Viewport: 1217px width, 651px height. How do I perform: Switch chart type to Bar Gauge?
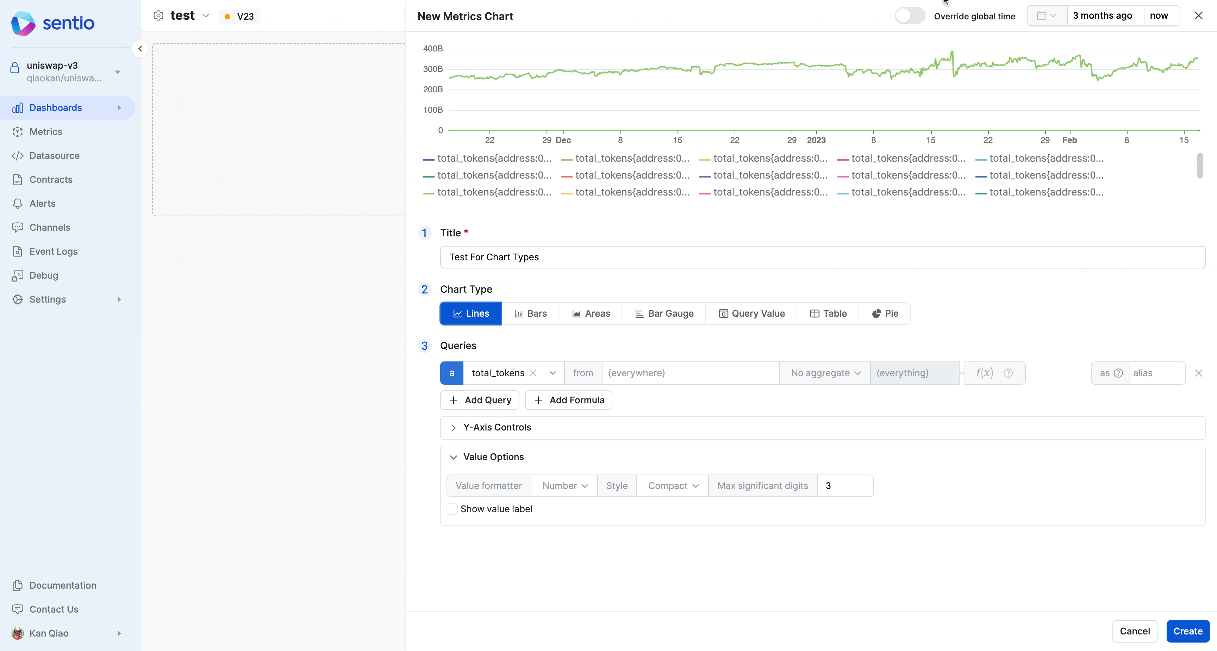click(x=664, y=314)
